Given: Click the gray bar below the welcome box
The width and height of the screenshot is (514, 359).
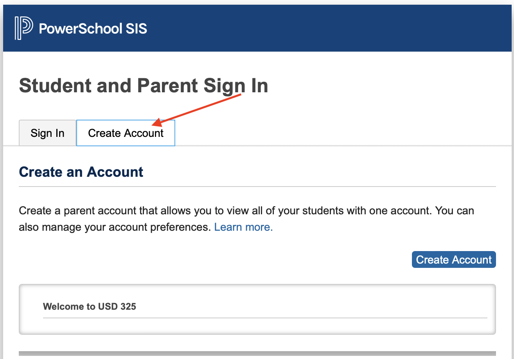Looking at the screenshot, I should pos(257,354).
